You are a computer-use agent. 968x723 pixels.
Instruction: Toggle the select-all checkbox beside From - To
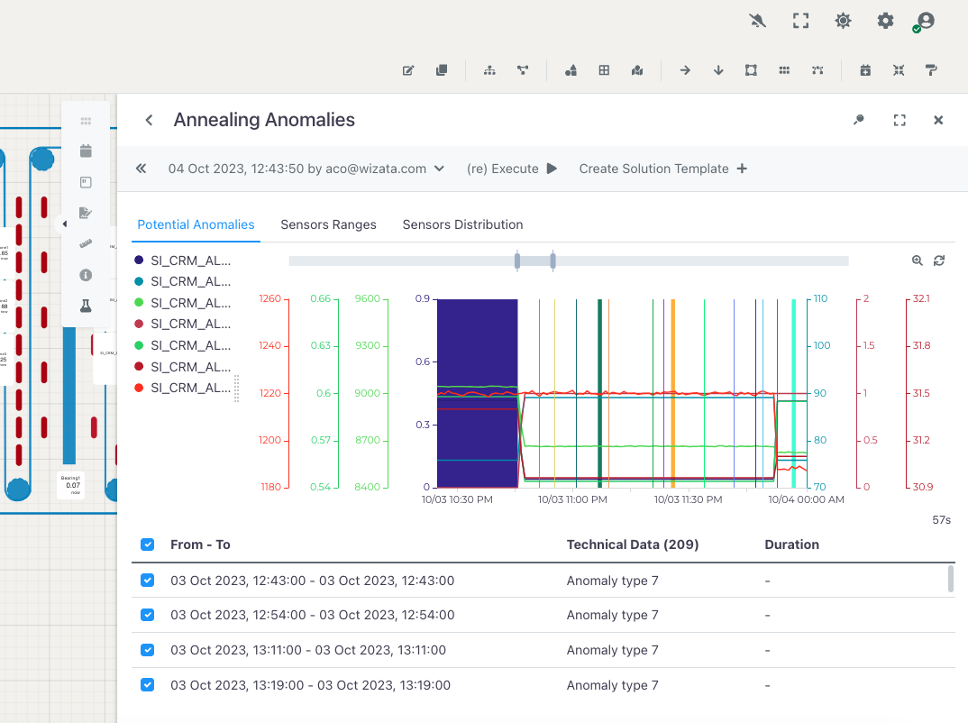147,545
